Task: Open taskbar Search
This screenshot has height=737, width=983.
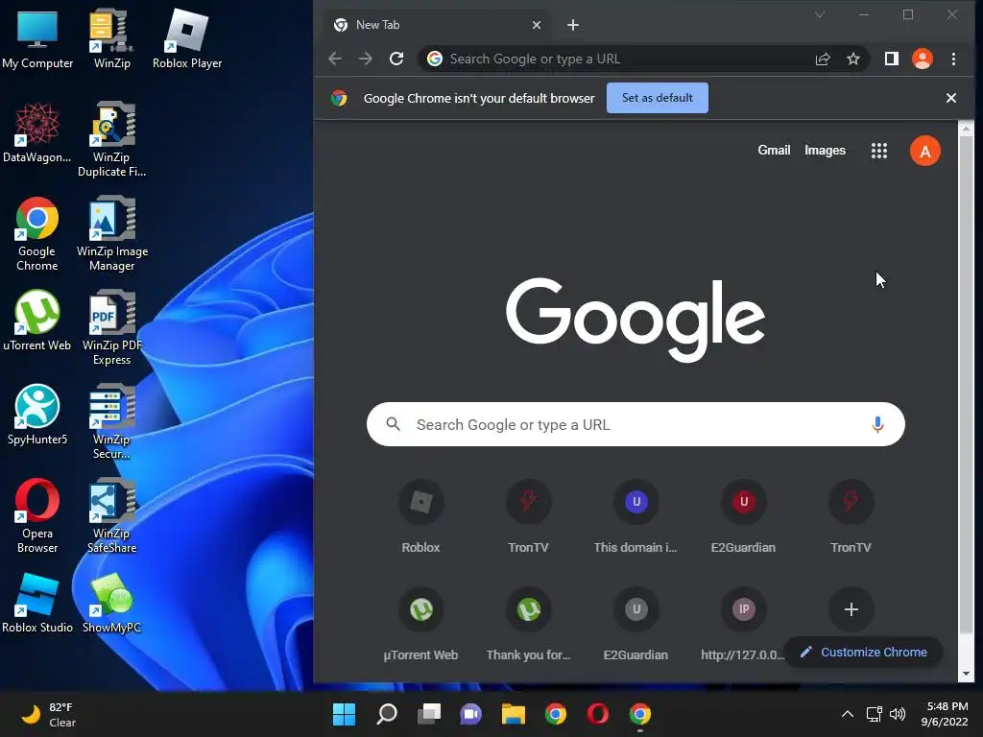Action: [387, 714]
